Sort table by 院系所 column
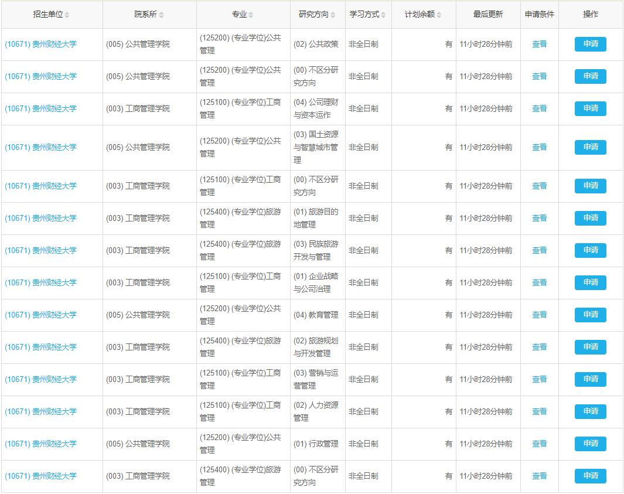Screen dimensions: 624x494 [161, 15]
